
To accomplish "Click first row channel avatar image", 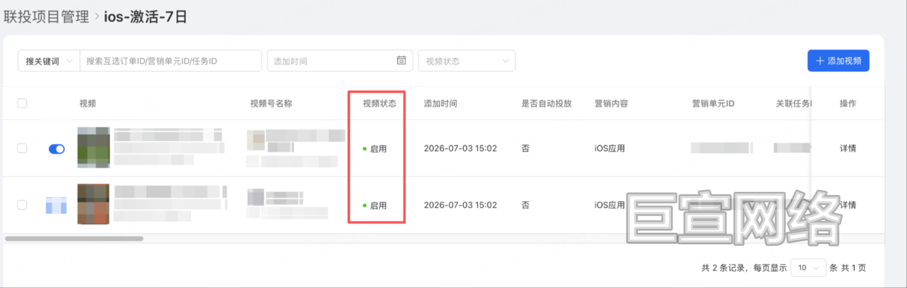I will point(256,140).
